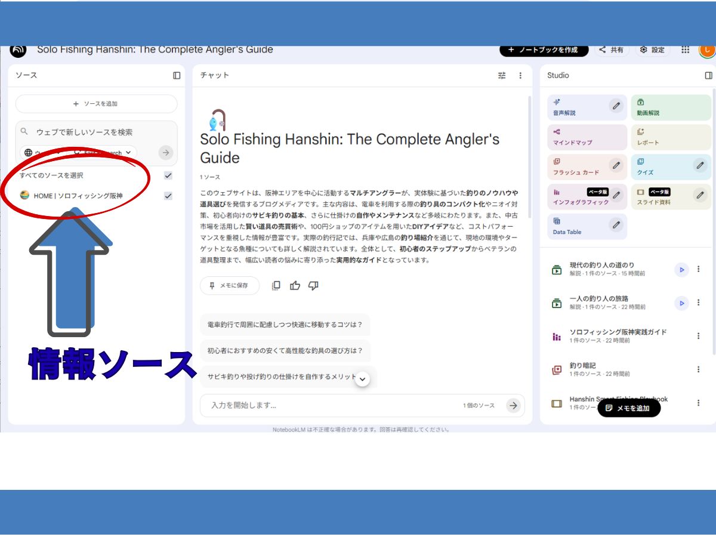Toggle the HOME ソロフィッシング阪神 source checkbox
The height and width of the screenshot is (537, 716).
(x=168, y=195)
